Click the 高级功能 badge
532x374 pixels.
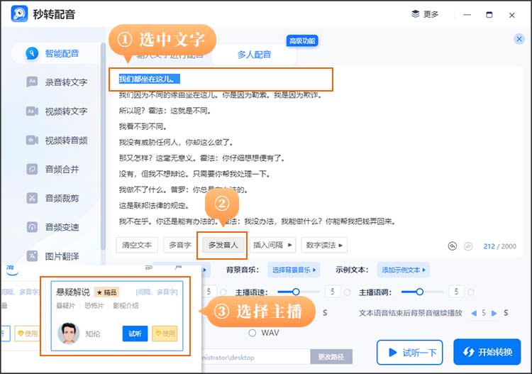tap(302, 41)
